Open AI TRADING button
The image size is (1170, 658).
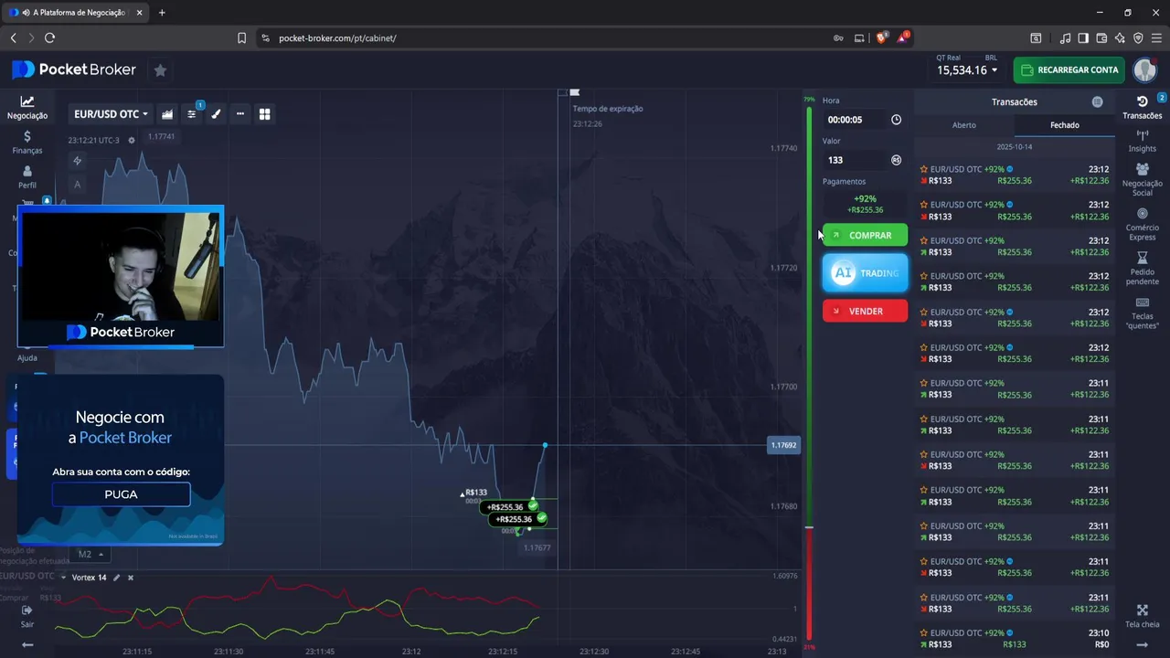click(x=865, y=273)
